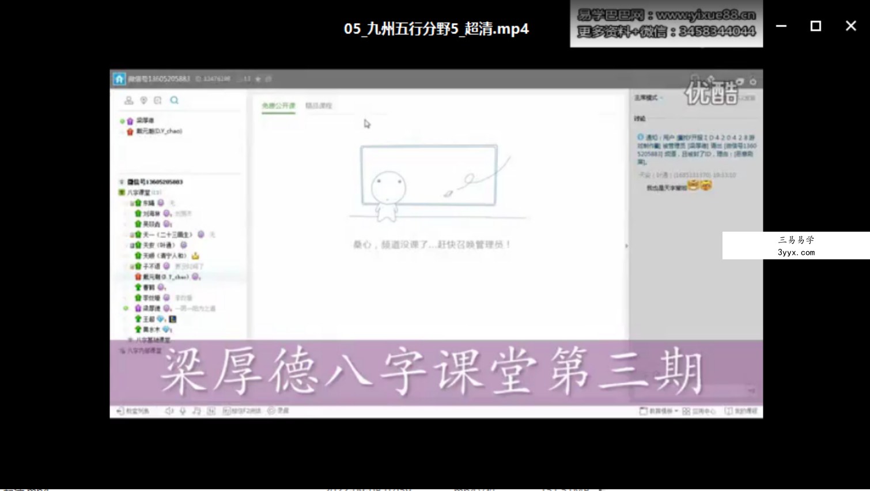Click the green online dot before 梁厚德 at top

pyautogui.click(x=122, y=121)
